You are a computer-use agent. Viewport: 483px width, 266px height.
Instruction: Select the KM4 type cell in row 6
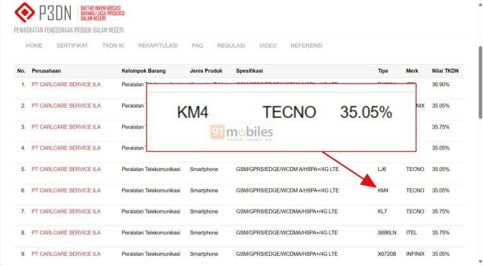[383, 191]
